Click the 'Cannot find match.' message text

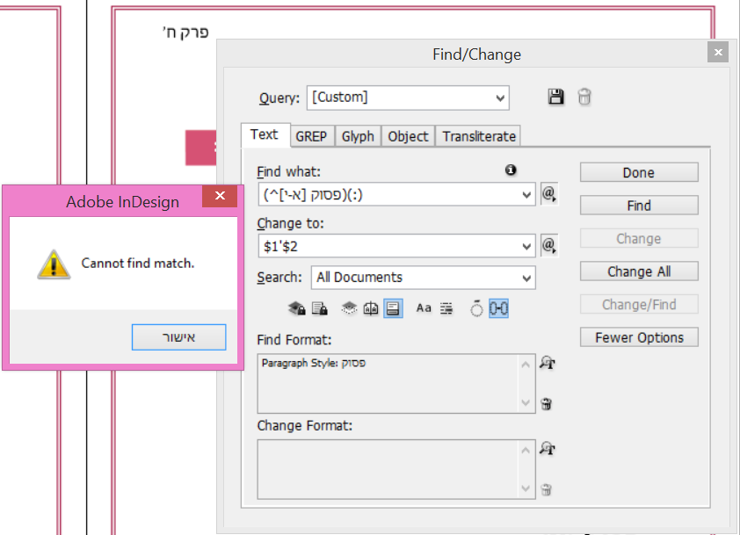(x=138, y=264)
